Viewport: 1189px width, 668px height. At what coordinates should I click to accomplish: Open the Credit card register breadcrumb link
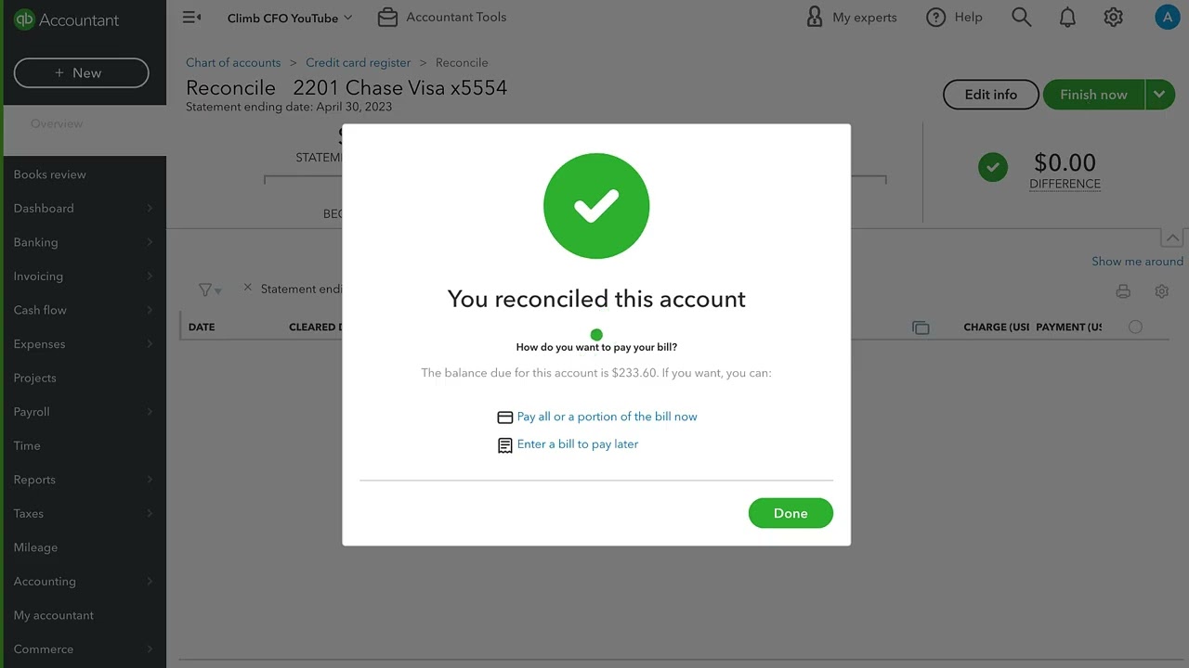[358, 62]
